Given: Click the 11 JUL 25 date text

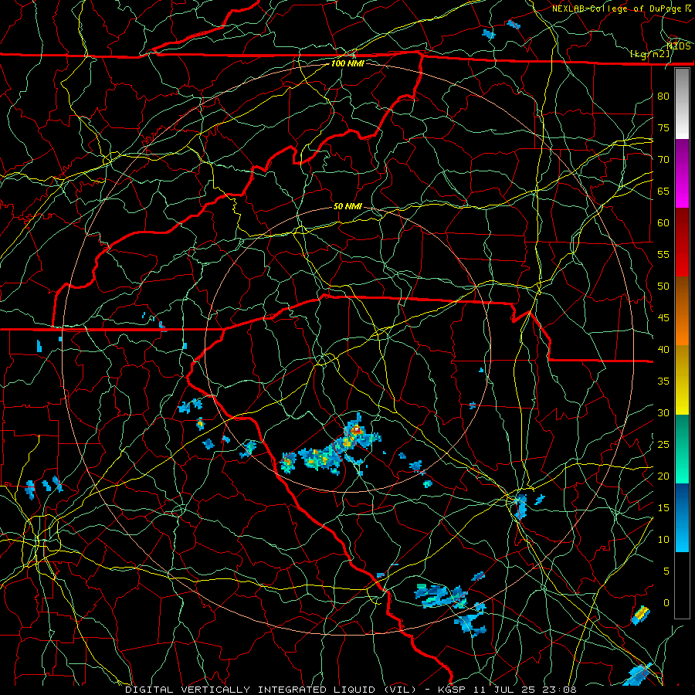Looking at the screenshot, I should click(506, 690).
